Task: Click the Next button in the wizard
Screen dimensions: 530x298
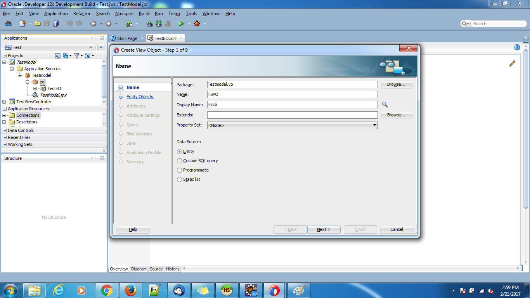Action: coord(324,229)
